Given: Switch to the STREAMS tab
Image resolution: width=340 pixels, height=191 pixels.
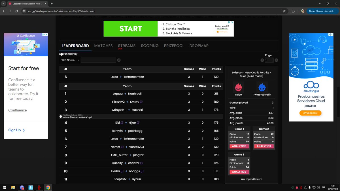Looking at the screenshot, I should point(127,46).
